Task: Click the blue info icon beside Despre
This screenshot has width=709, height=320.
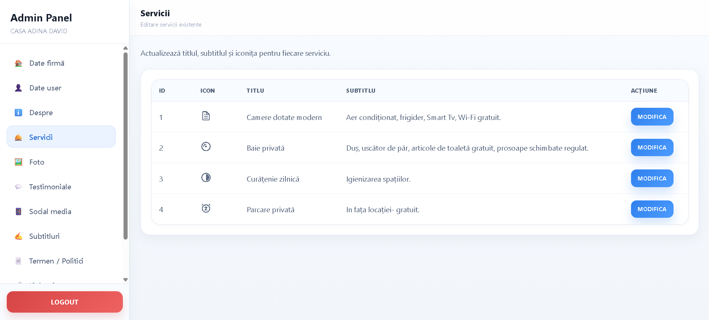Action: coord(18,113)
